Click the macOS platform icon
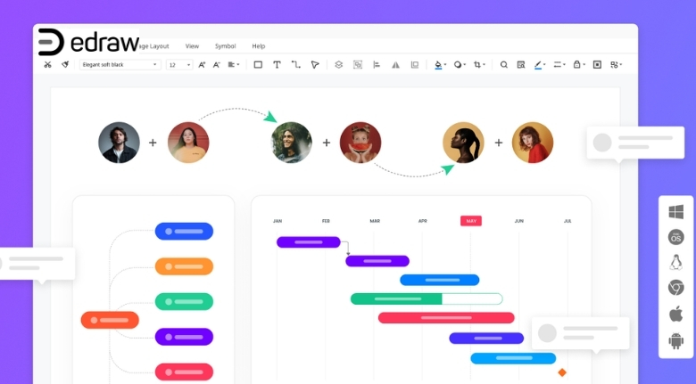 click(x=676, y=238)
